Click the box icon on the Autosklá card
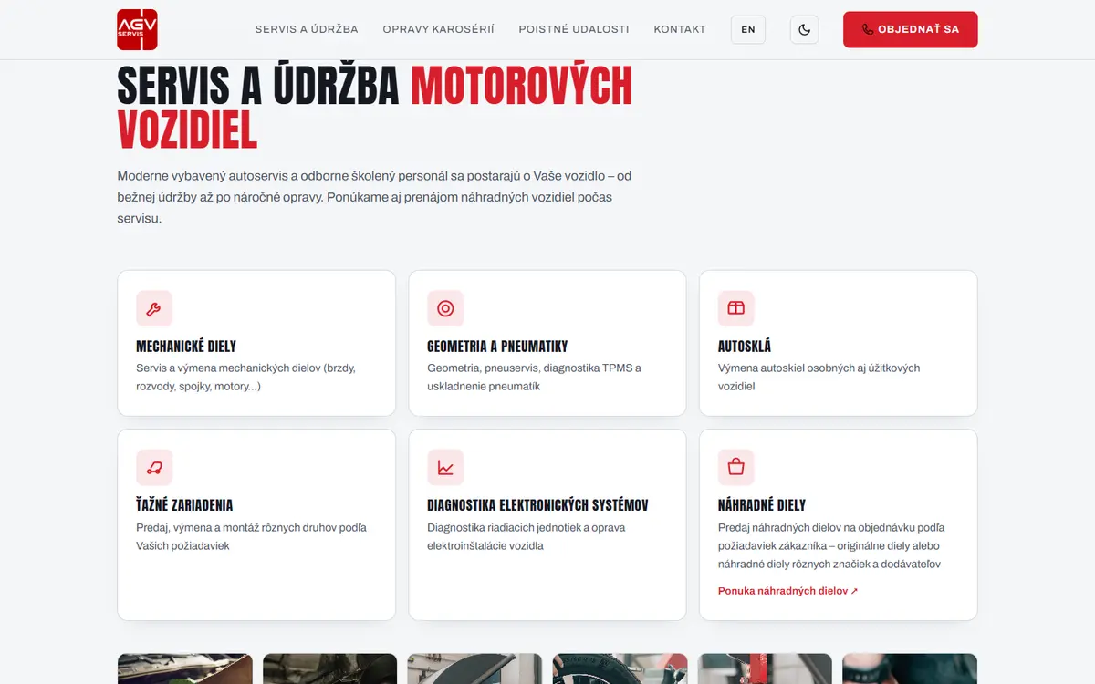The height and width of the screenshot is (684, 1095). 736,308
